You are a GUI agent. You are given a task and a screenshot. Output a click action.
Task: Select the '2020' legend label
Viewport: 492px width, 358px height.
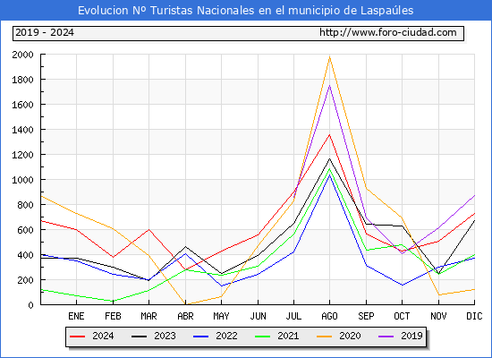pos(350,336)
